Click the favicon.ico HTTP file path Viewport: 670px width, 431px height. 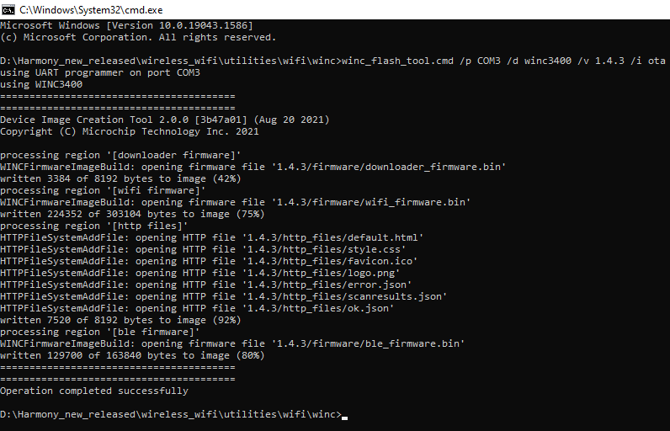click(329, 261)
